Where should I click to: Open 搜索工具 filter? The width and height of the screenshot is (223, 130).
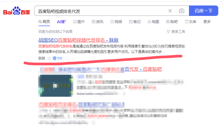(176, 32)
